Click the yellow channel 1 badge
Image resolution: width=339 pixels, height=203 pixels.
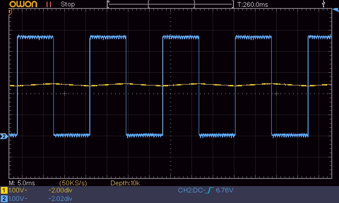4,190
